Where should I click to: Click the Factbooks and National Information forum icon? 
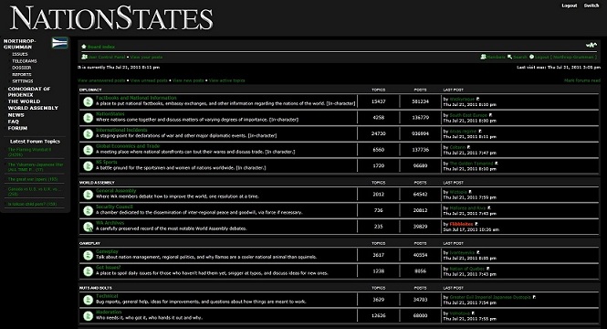pos(88,101)
